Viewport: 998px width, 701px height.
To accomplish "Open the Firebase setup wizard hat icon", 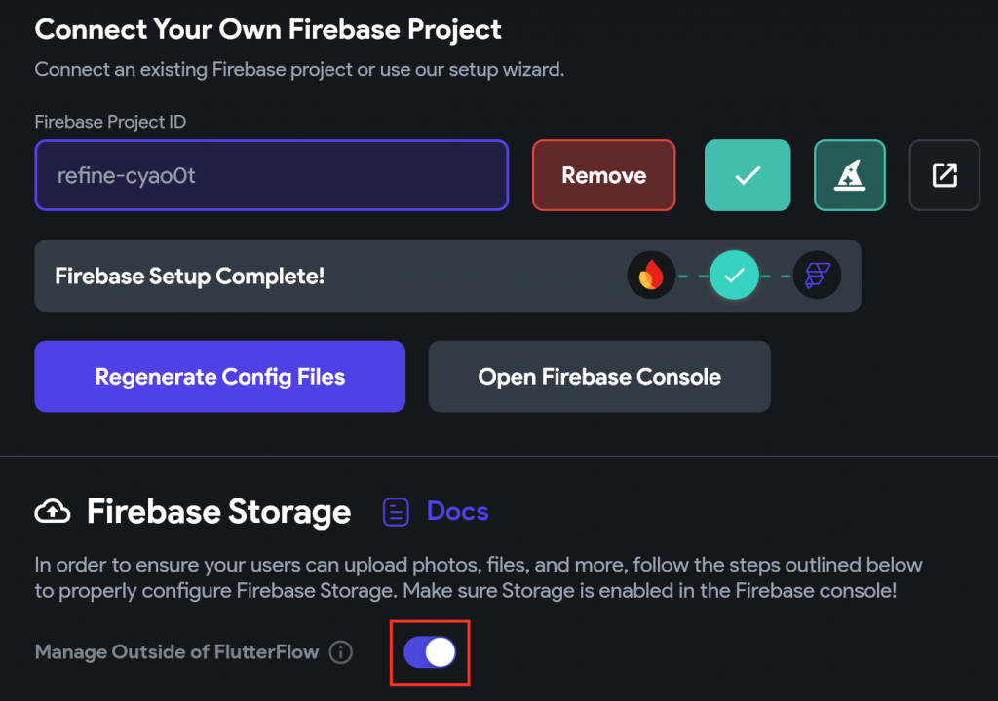I will pos(850,175).
